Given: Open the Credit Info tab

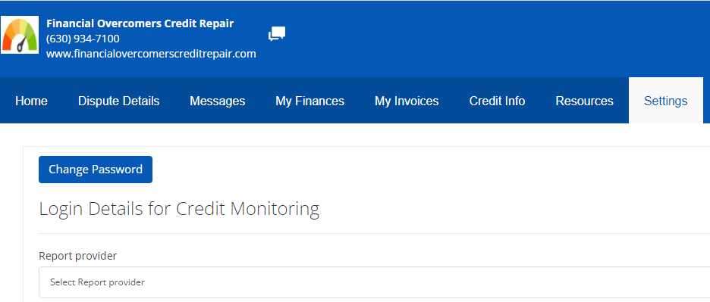Looking at the screenshot, I should tap(497, 101).
